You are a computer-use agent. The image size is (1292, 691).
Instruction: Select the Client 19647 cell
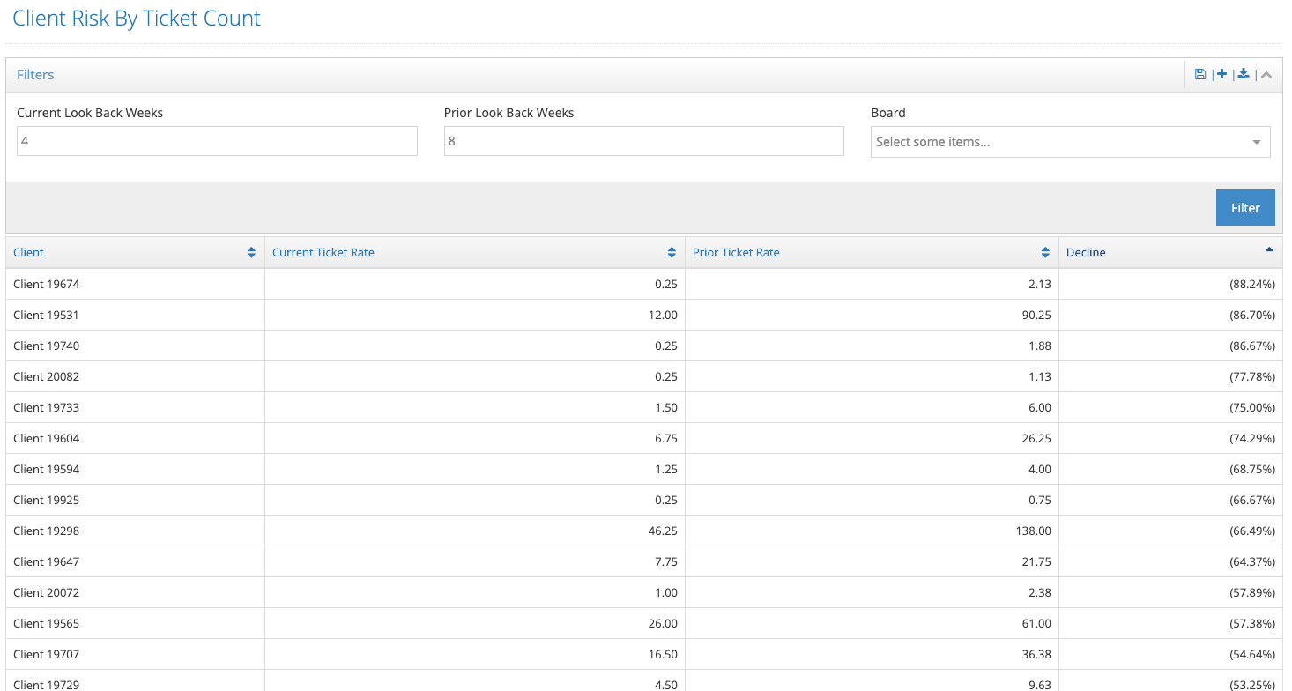click(x=135, y=561)
